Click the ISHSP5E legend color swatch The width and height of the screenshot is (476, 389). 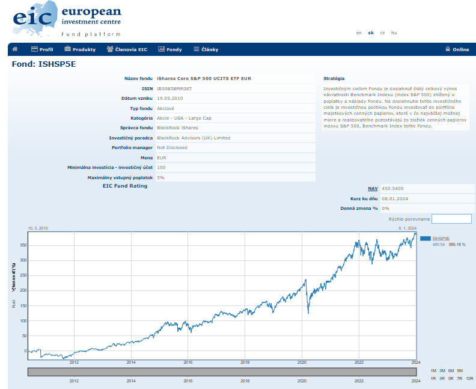click(x=426, y=239)
